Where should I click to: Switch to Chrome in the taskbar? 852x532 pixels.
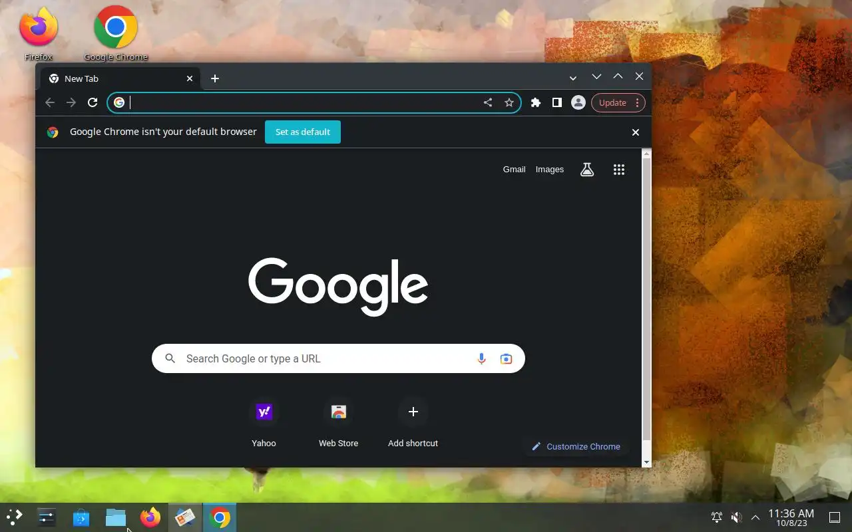220,517
